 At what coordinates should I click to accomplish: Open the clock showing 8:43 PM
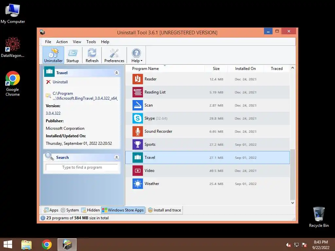(321, 245)
